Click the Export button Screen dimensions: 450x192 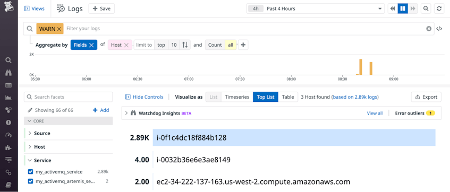tap(426, 97)
